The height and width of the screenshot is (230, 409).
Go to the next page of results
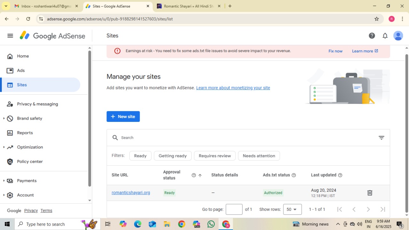click(x=368, y=209)
